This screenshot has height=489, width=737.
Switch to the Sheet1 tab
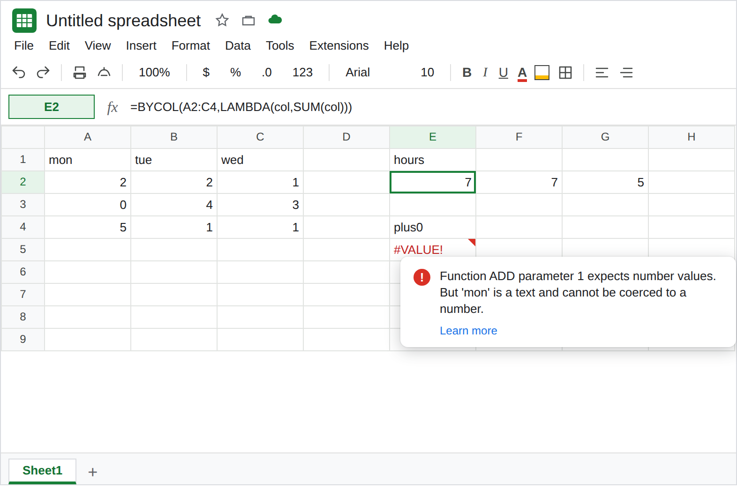pyautogui.click(x=42, y=471)
